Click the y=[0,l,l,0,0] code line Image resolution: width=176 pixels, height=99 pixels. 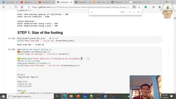24,86
